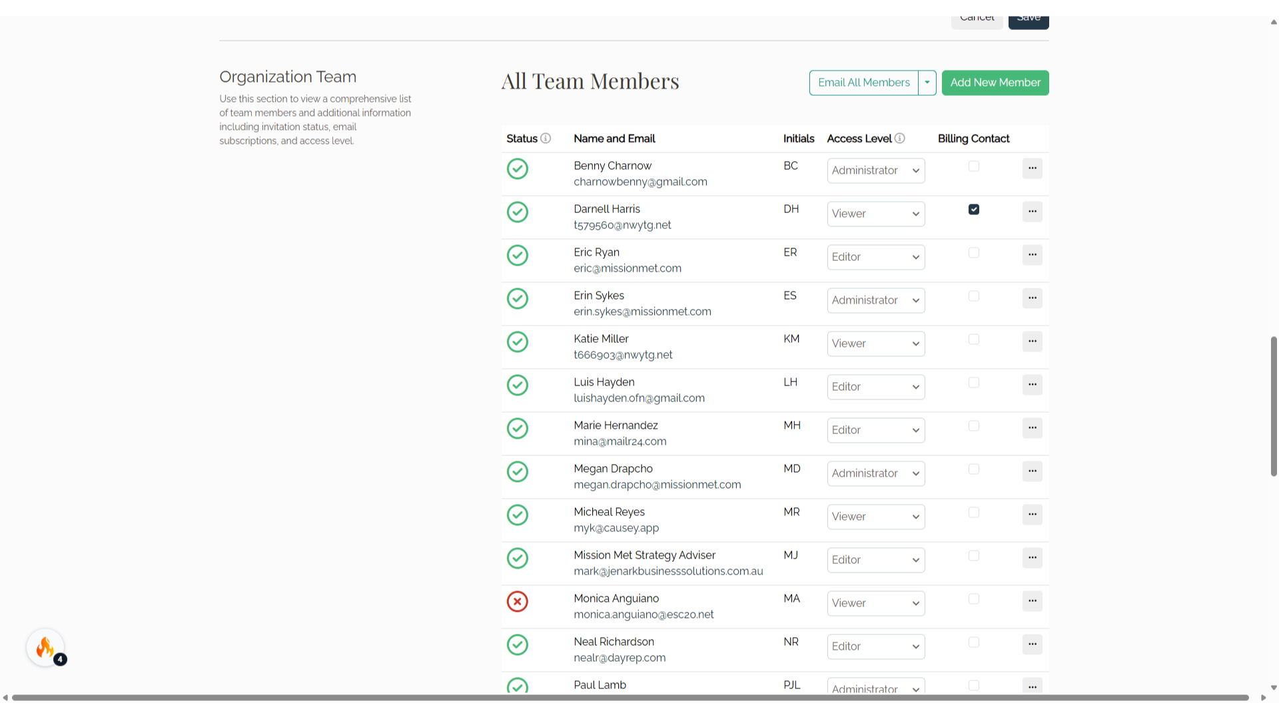
Task: Click email megan.drapcho@missionmet.com
Action: coord(657,485)
